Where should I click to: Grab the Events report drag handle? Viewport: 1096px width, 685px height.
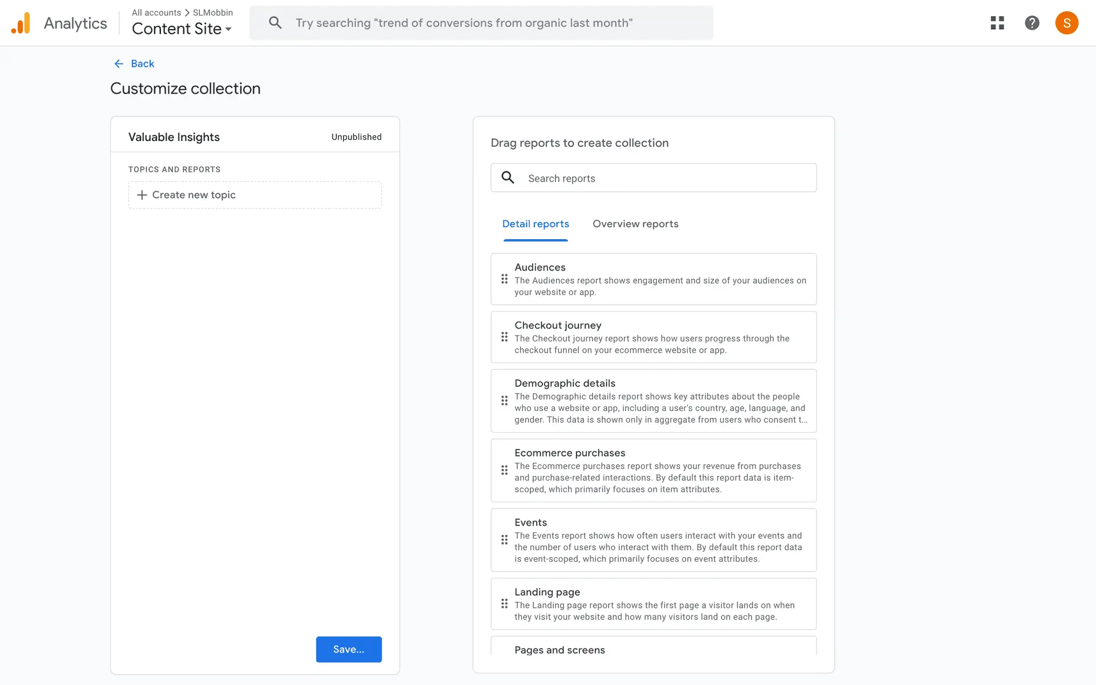(x=504, y=540)
